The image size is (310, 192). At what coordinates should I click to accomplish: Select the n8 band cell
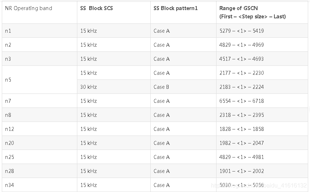coord(8,115)
